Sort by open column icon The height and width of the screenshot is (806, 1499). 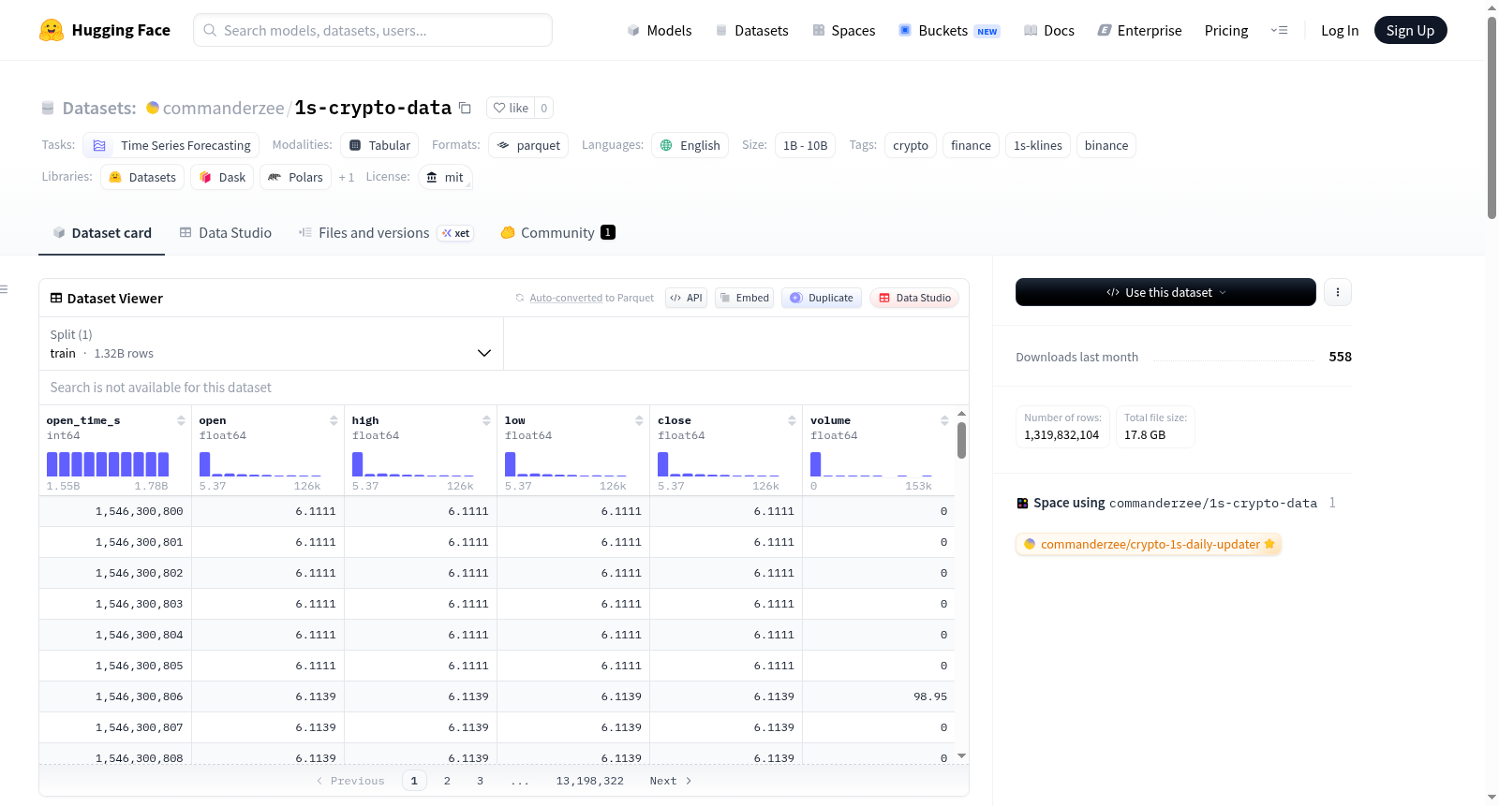pos(334,421)
